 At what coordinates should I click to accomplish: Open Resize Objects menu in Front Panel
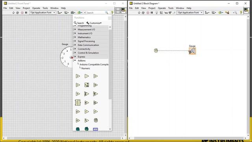(73, 13)
